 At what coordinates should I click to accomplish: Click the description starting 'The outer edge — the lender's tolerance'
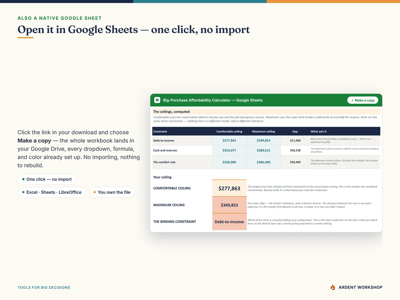[309, 205]
